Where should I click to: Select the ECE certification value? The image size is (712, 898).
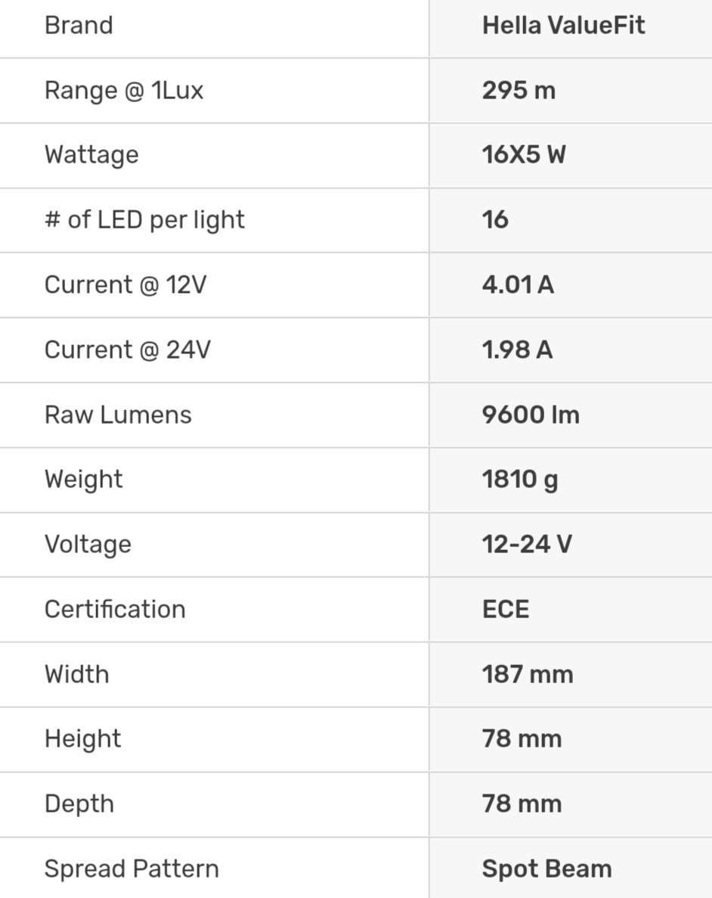(506, 610)
